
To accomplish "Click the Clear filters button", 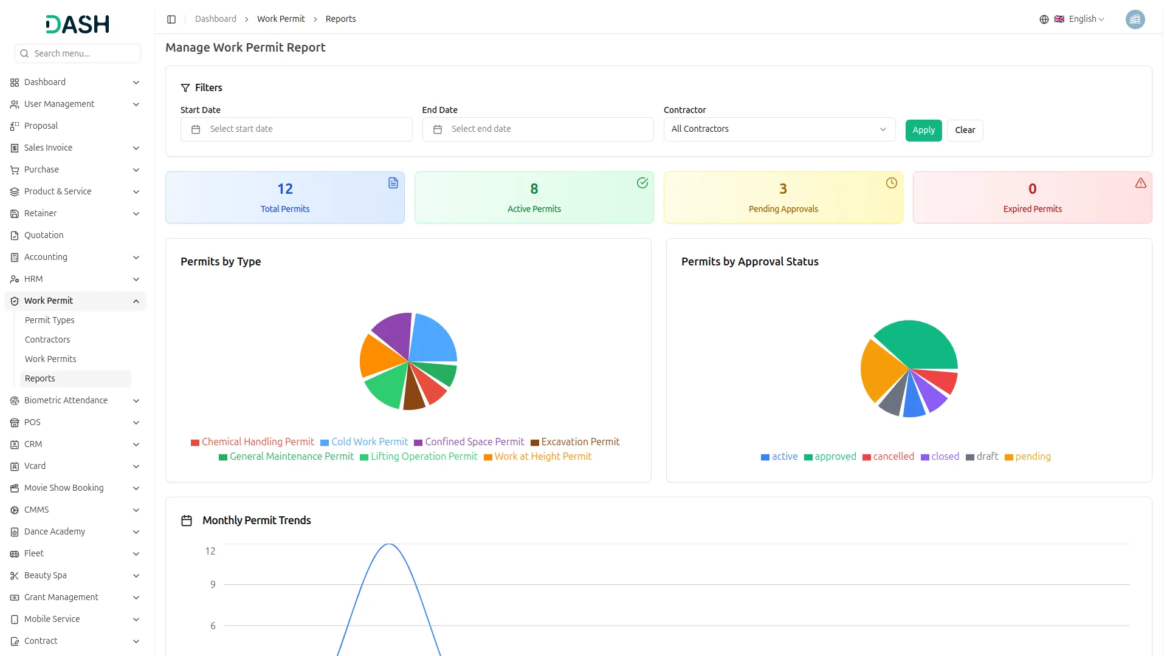I will pos(964,131).
